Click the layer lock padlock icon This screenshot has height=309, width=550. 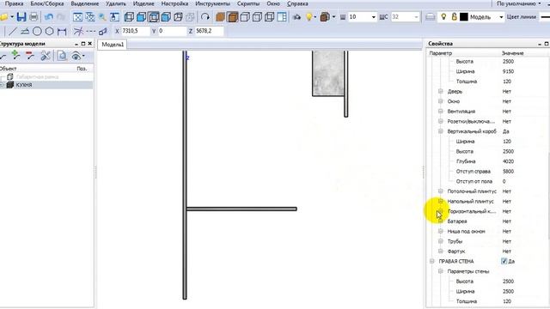click(x=454, y=17)
